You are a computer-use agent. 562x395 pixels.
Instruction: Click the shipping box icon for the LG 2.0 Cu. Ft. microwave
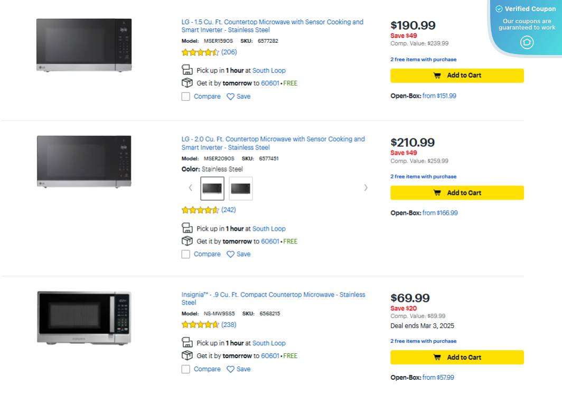pyautogui.click(x=187, y=241)
